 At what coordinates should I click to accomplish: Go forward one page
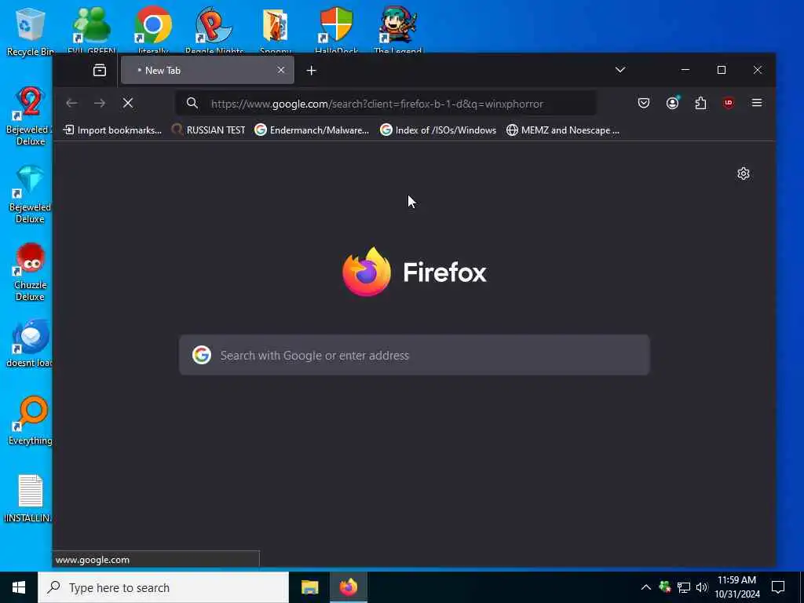point(100,103)
